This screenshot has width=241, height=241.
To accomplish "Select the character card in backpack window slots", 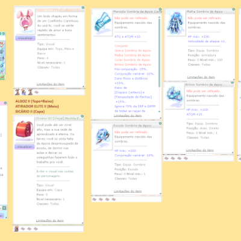I will coord(16,228).
